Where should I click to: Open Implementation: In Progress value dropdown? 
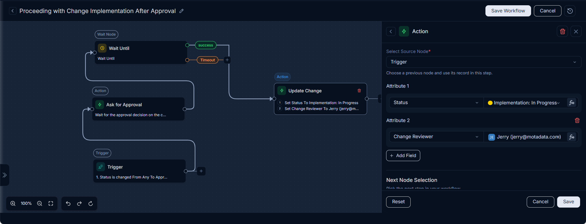point(525,103)
